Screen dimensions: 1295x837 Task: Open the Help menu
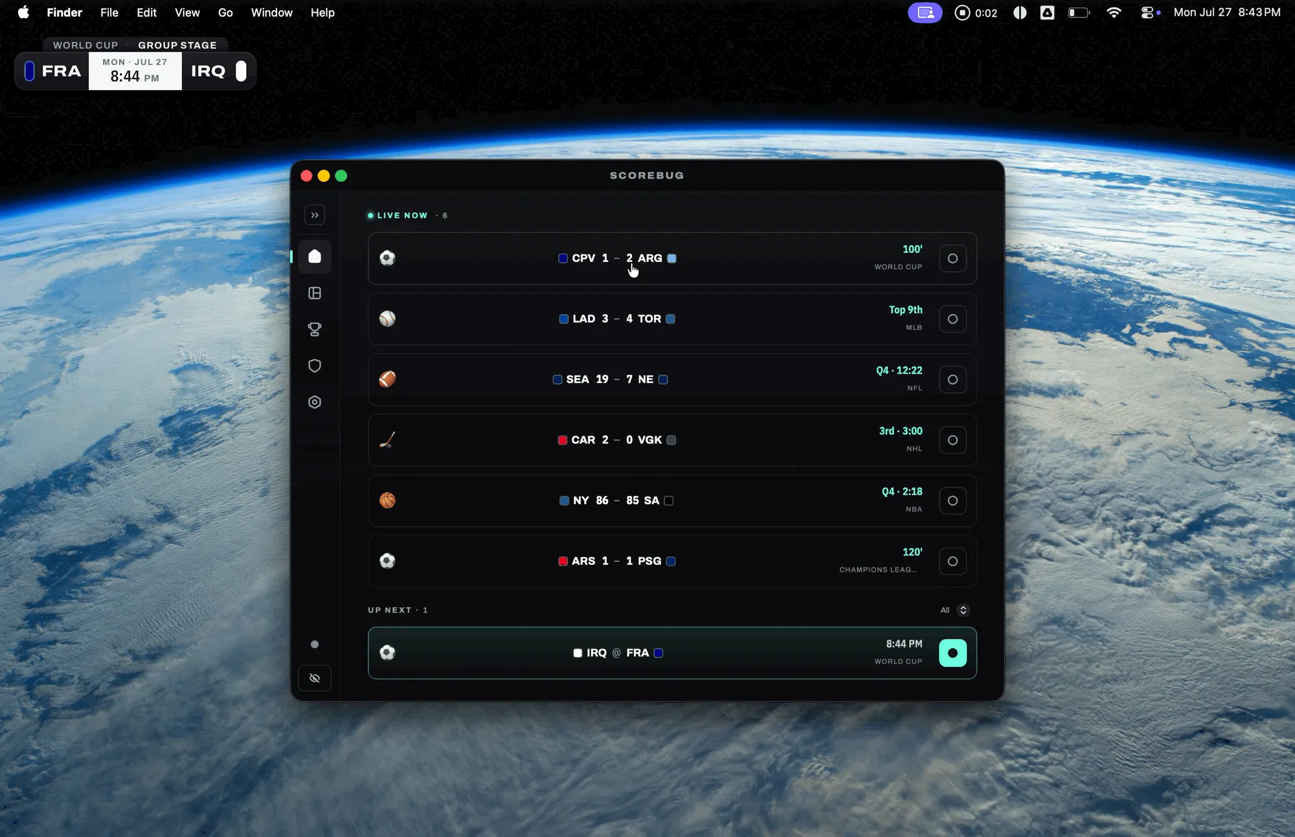322,12
